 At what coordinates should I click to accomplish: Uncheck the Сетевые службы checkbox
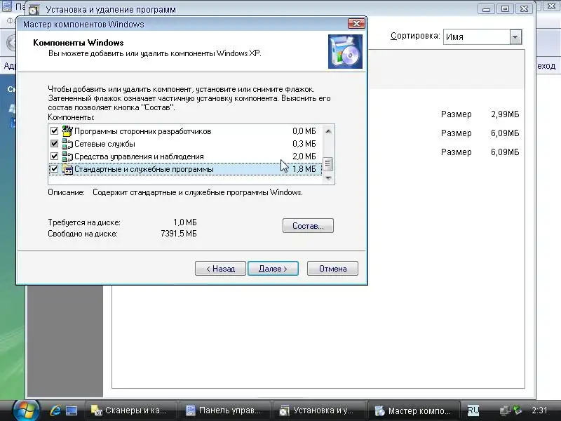coord(54,144)
